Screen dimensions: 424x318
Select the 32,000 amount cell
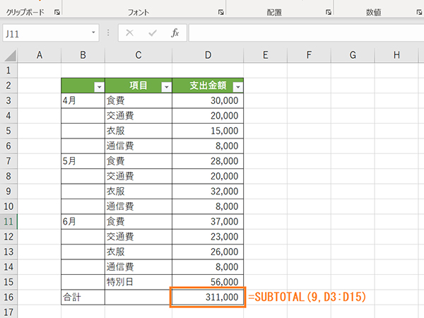point(208,192)
